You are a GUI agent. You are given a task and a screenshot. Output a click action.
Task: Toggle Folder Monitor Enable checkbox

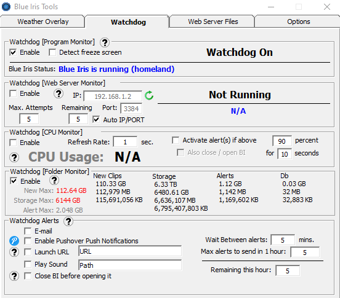coord(14,181)
